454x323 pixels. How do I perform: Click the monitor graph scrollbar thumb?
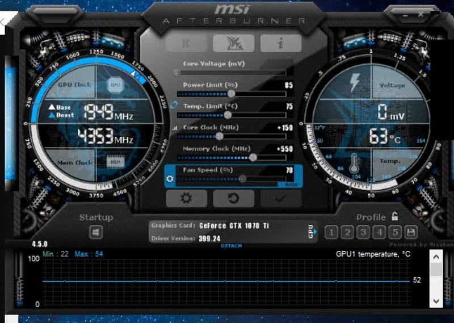click(436, 270)
